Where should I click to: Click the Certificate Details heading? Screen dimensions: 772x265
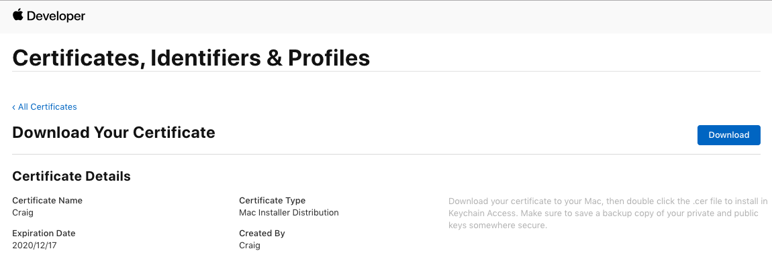[x=71, y=176]
